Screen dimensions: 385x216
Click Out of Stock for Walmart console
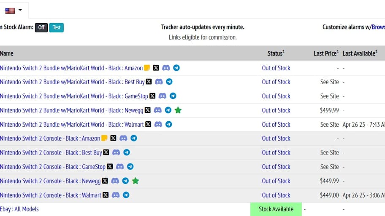(x=276, y=195)
